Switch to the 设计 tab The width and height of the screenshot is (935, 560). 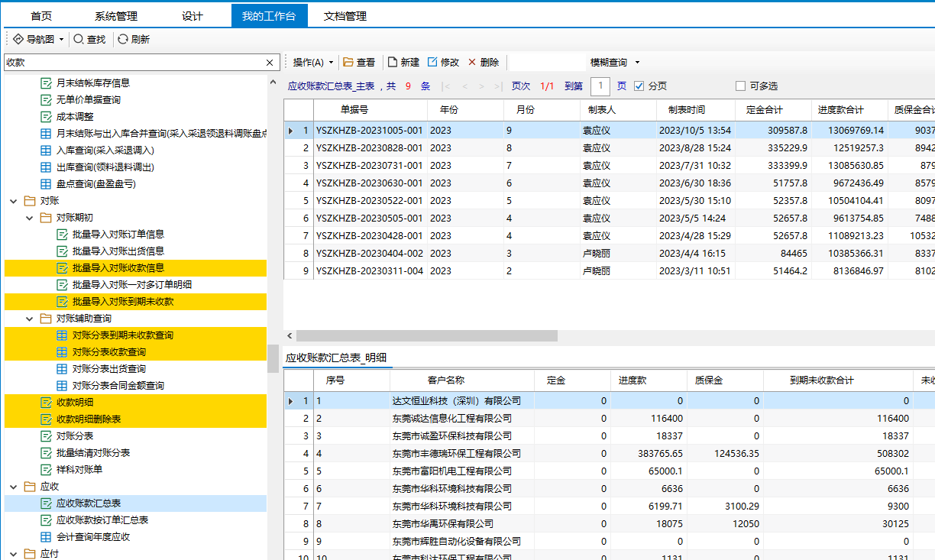click(192, 15)
